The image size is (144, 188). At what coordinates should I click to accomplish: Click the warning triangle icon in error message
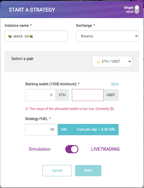click(x=27, y=109)
